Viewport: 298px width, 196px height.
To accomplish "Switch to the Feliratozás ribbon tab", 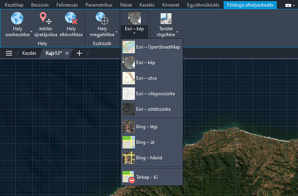I will click(x=67, y=5).
